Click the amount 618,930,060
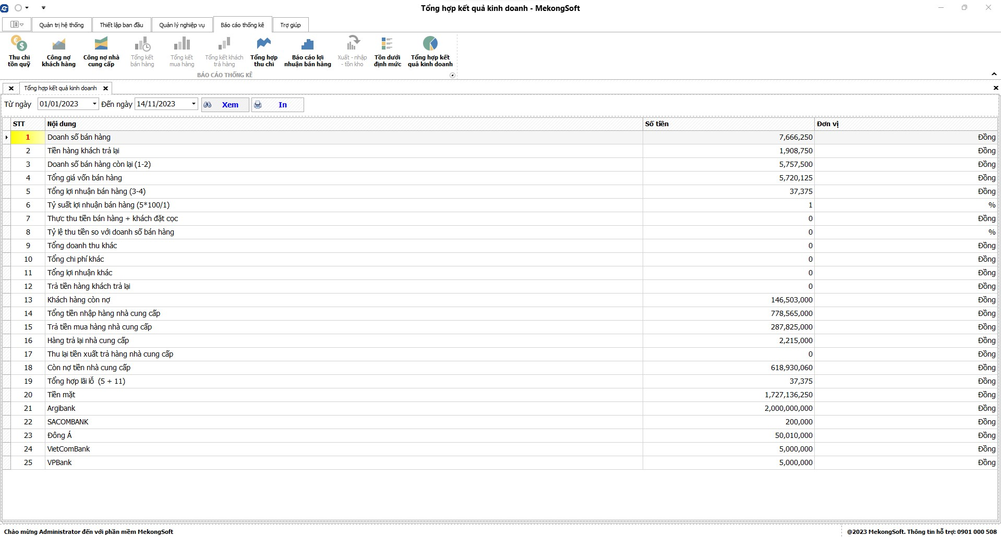The width and height of the screenshot is (1001, 537). click(791, 368)
